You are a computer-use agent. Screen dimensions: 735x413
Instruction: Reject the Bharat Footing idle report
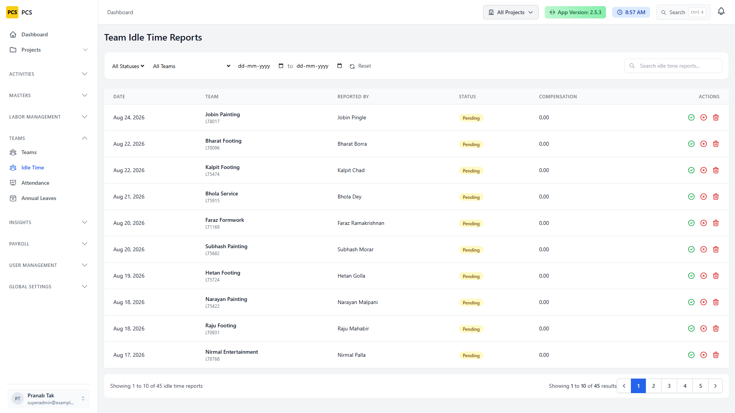[x=704, y=144]
